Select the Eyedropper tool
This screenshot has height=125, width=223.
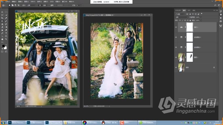pyautogui.click(x=6, y=18)
